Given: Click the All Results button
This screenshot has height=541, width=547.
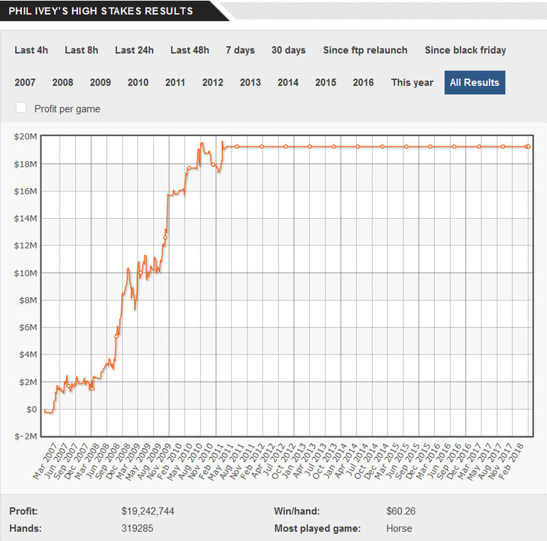Looking at the screenshot, I should coord(475,82).
